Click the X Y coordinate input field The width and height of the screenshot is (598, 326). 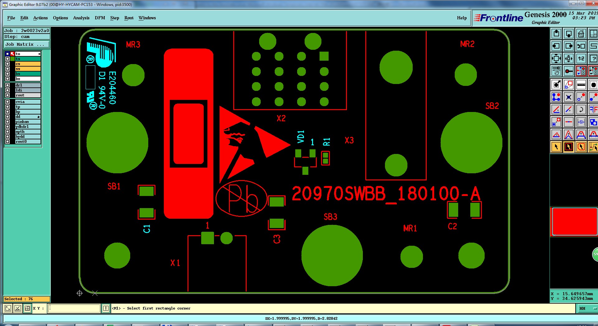tap(74, 308)
